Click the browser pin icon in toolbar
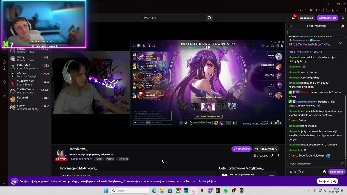This screenshot has height=195, width=347. 301,10
